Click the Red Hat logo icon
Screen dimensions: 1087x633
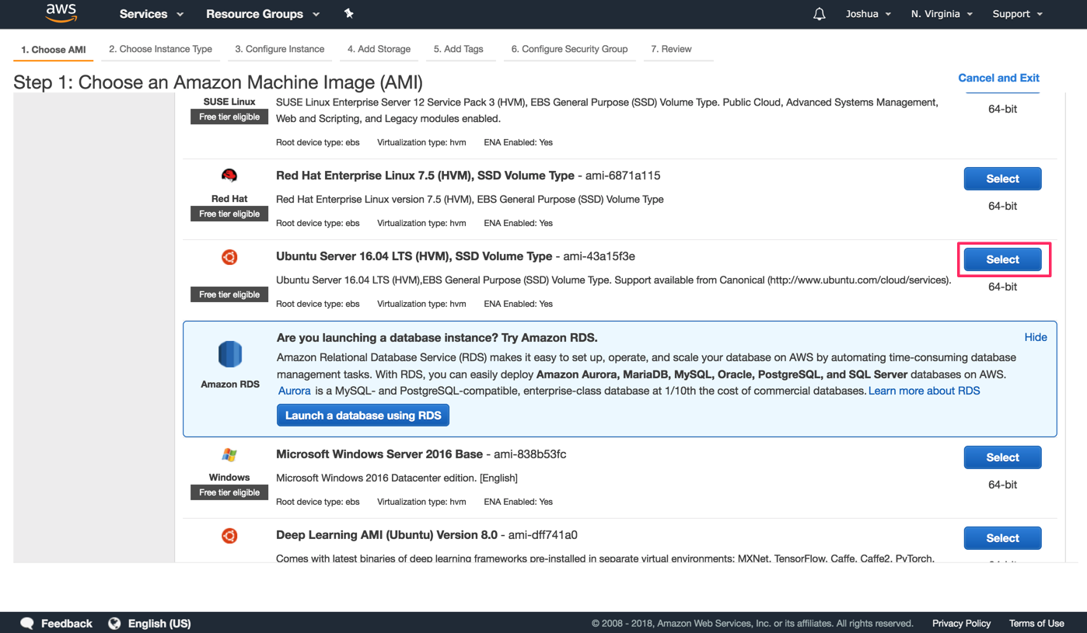[x=229, y=176]
